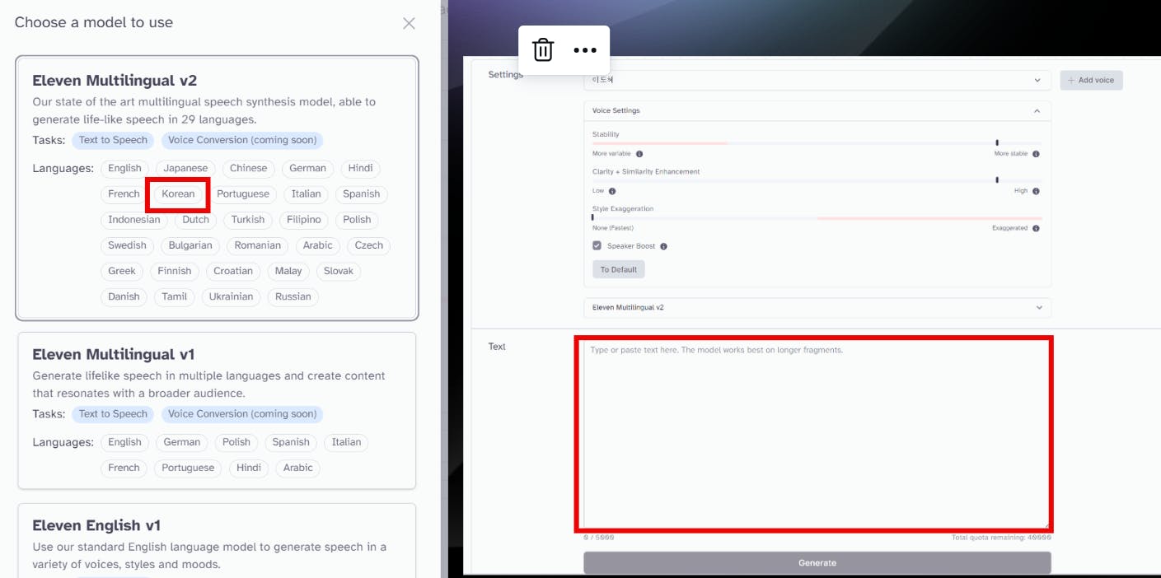Click the Finnish language chip

coord(174,271)
